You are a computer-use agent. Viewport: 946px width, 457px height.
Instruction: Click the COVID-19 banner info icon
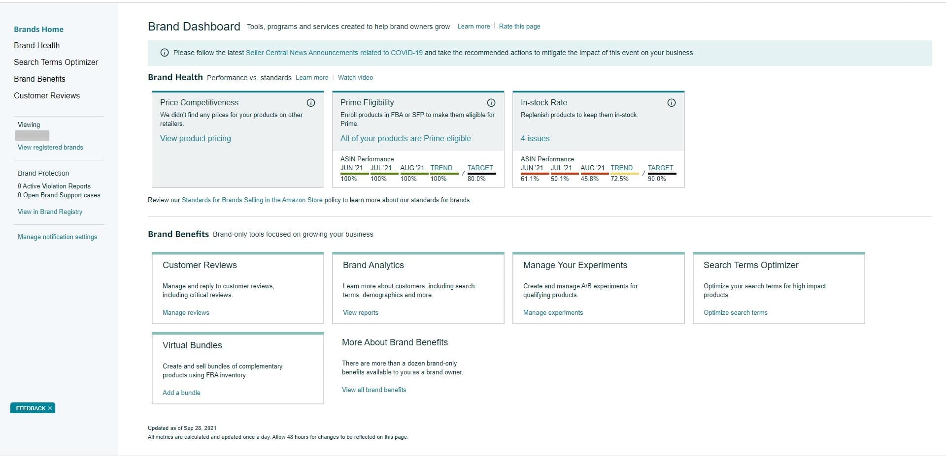tap(165, 53)
